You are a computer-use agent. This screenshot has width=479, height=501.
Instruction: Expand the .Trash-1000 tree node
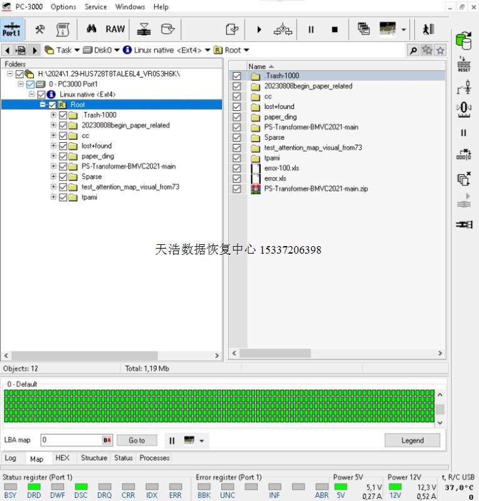click(54, 115)
